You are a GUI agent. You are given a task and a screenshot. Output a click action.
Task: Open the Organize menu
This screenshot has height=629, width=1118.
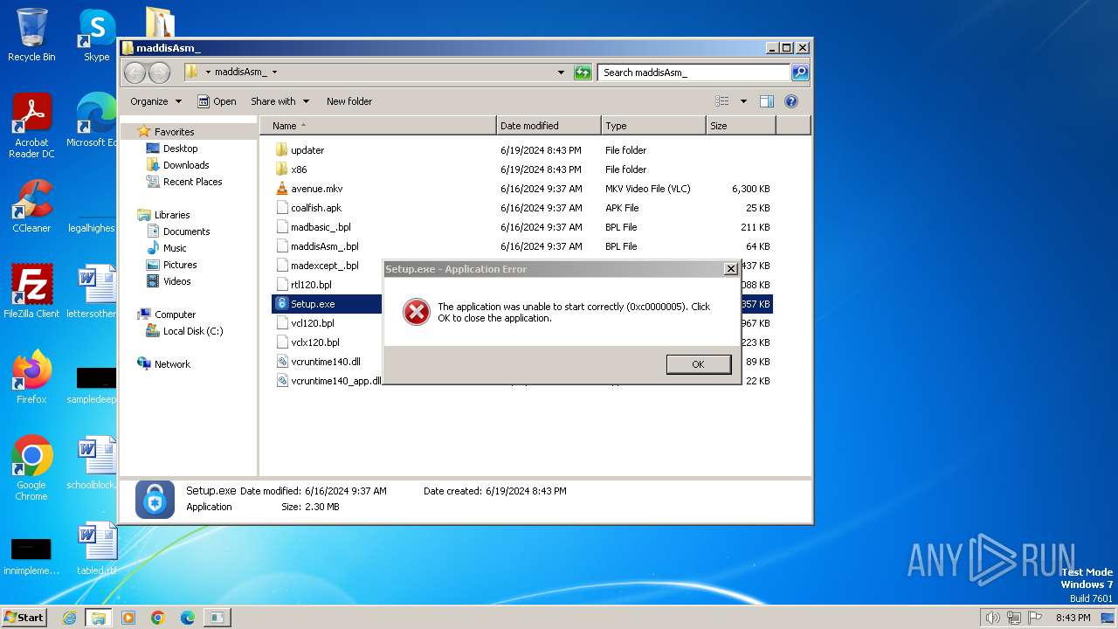click(x=155, y=101)
